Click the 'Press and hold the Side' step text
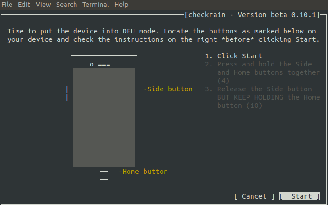The image size is (328, 205). (264, 64)
